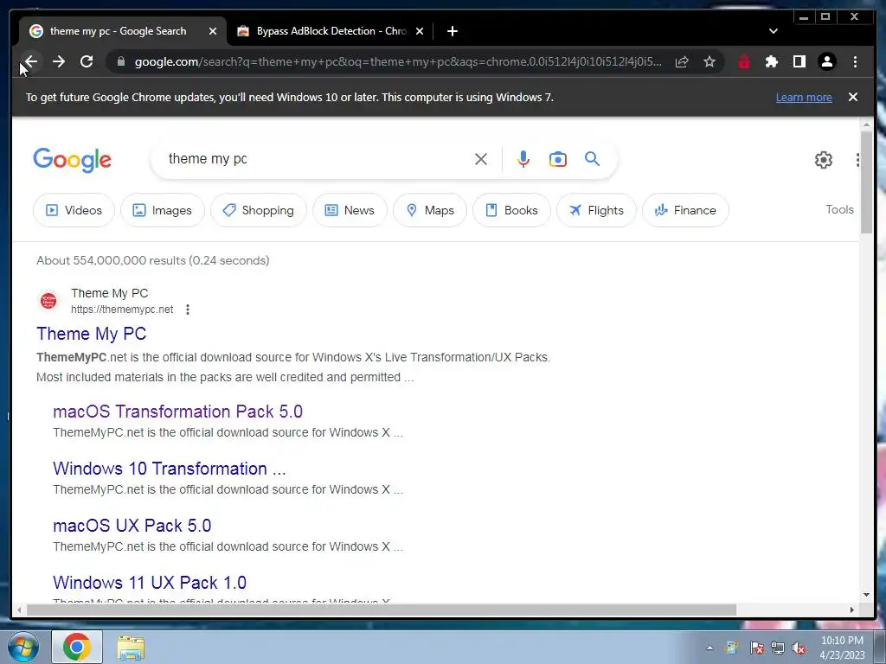Image resolution: width=886 pixels, height=664 pixels.
Task: Open Windows 11 UX Pack 1.0 link
Action: (x=150, y=583)
